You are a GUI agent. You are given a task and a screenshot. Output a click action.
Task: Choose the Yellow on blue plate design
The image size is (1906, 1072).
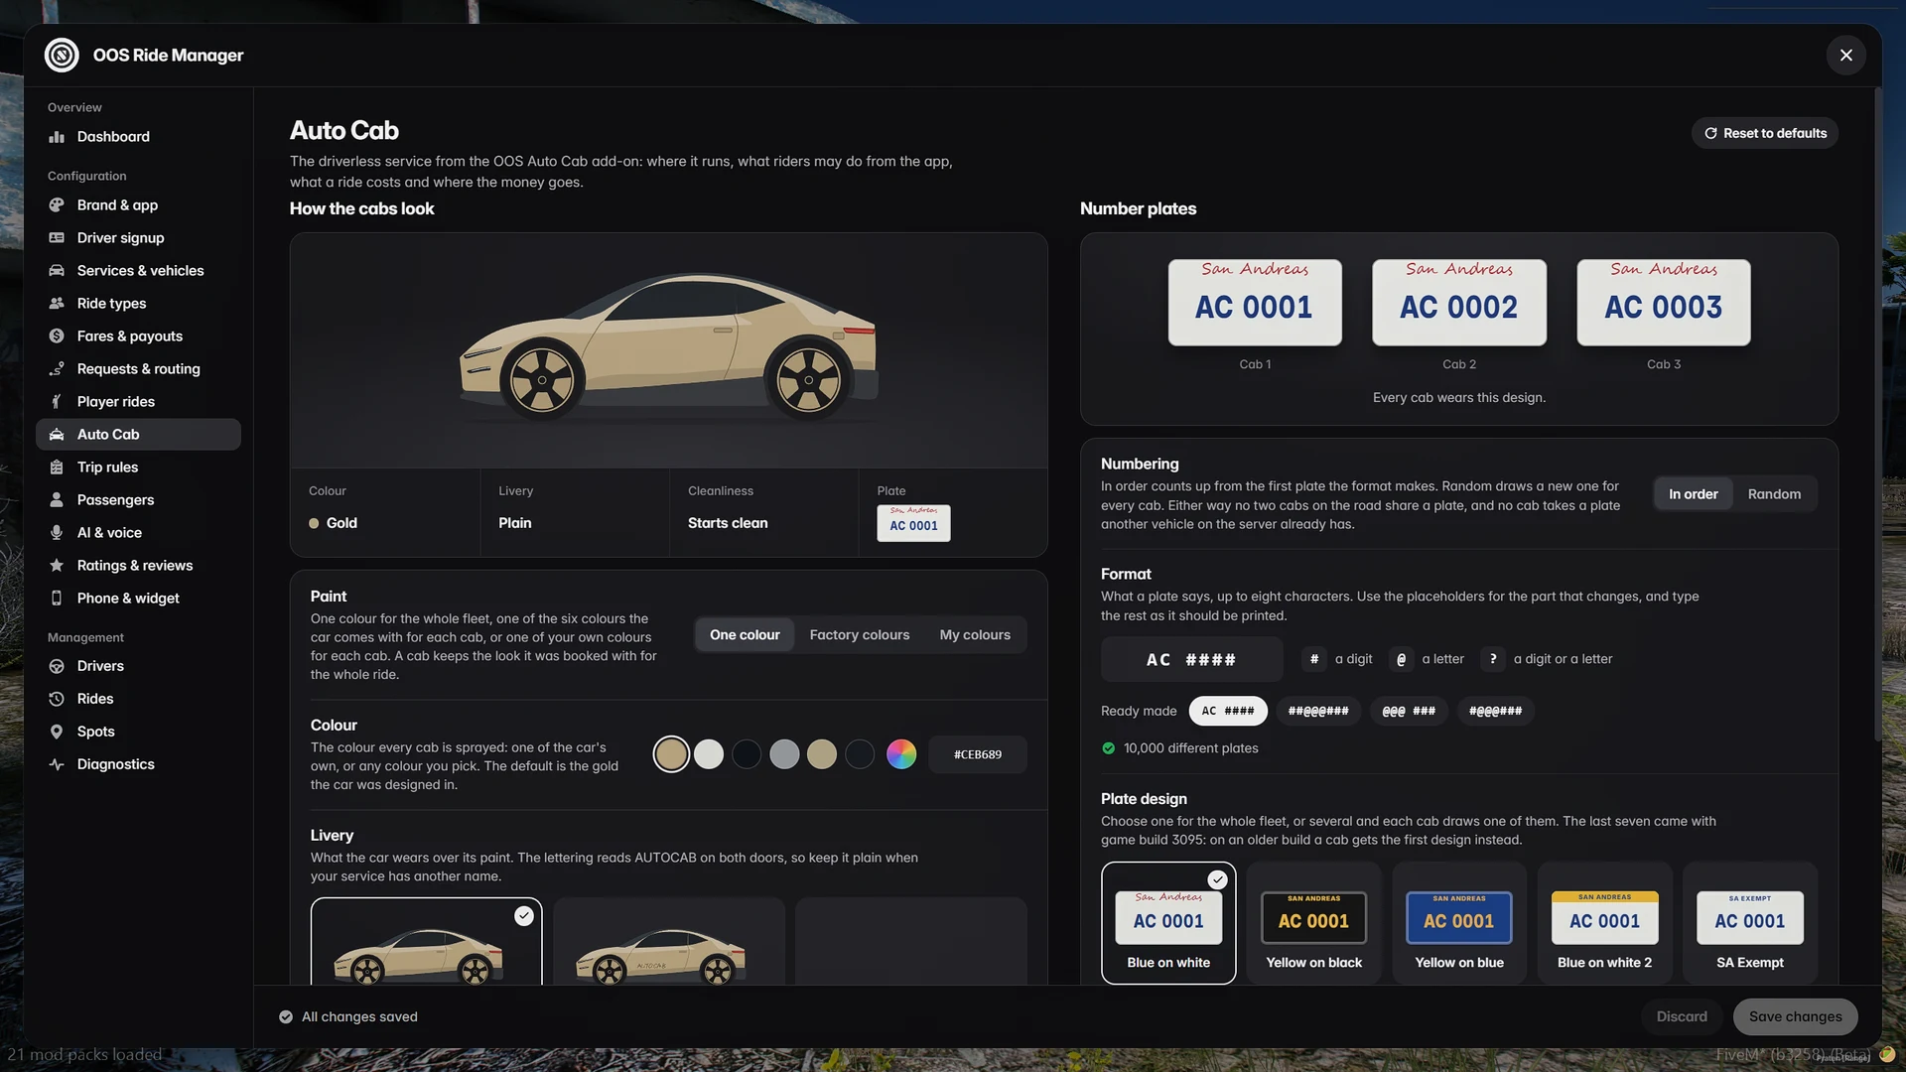coord(1459,923)
